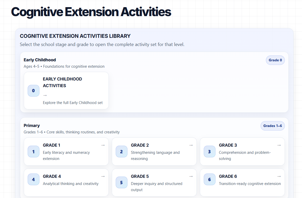The width and height of the screenshot is (302, 198).
Task: Click the arrow on Grade 4 card
Action: pyautogui.click(x=103, y=176)
